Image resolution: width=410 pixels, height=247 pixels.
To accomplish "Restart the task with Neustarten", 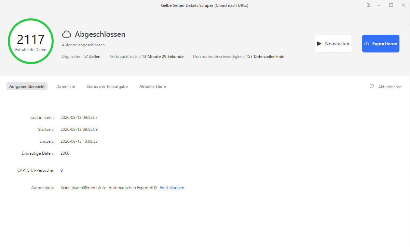I will click(x=333, y=44).
